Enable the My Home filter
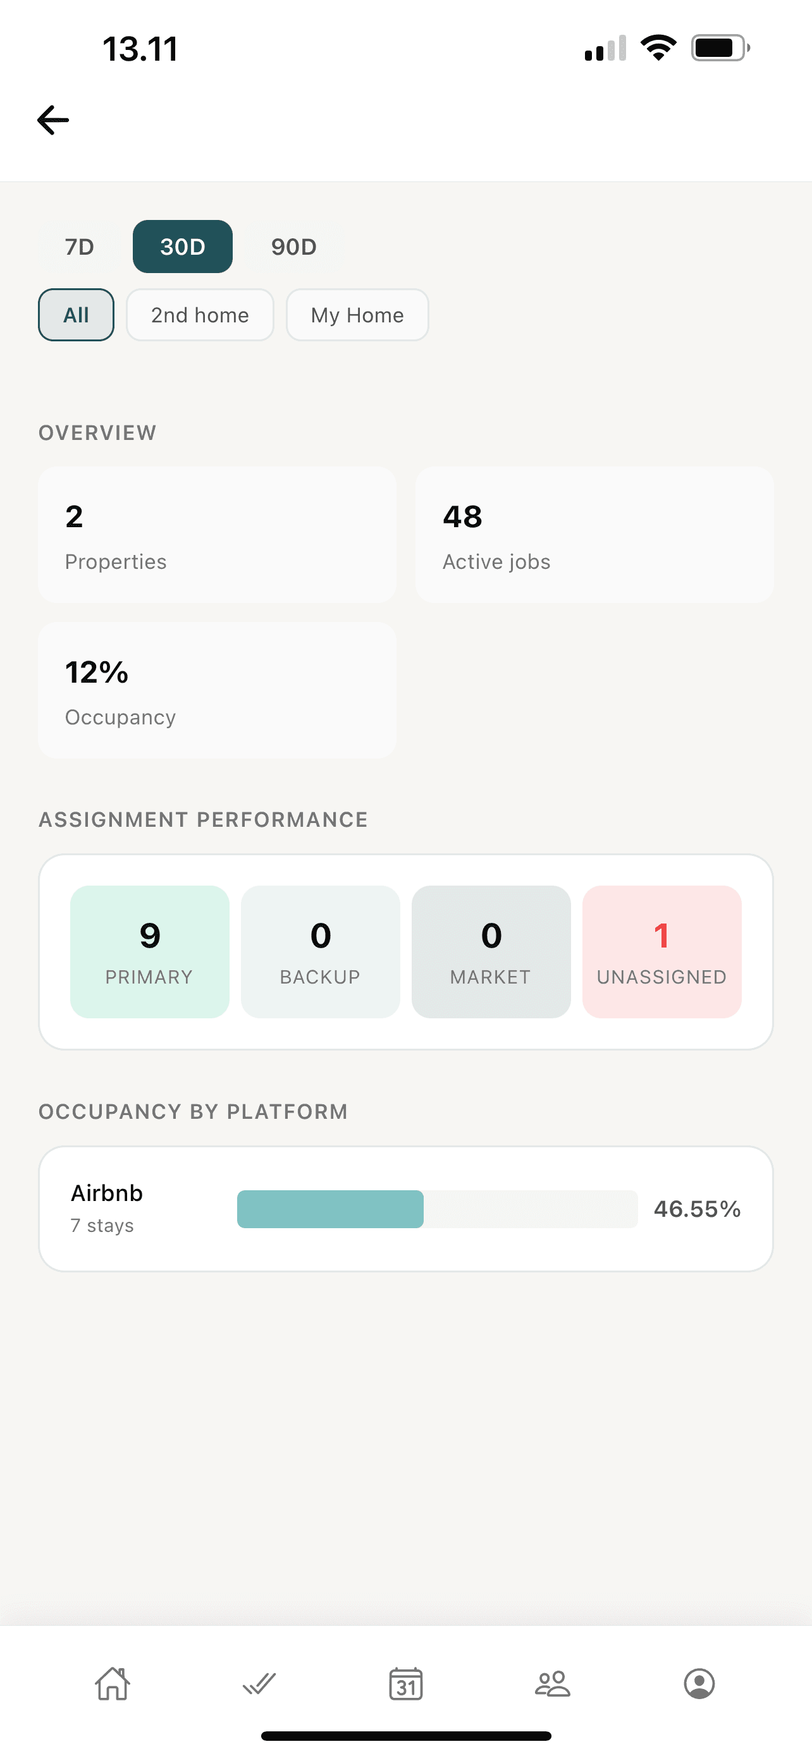 click(357, 315)
